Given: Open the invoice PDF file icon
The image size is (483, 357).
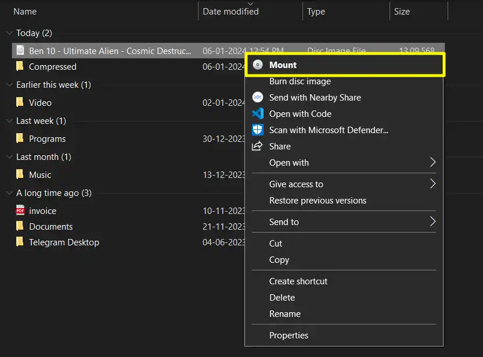Looking at the screenshot, I should click(x=19, y=210).
